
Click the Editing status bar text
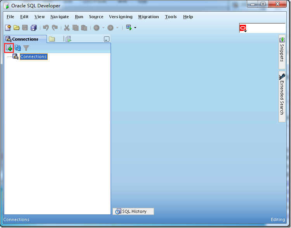(x=278, y=219)
